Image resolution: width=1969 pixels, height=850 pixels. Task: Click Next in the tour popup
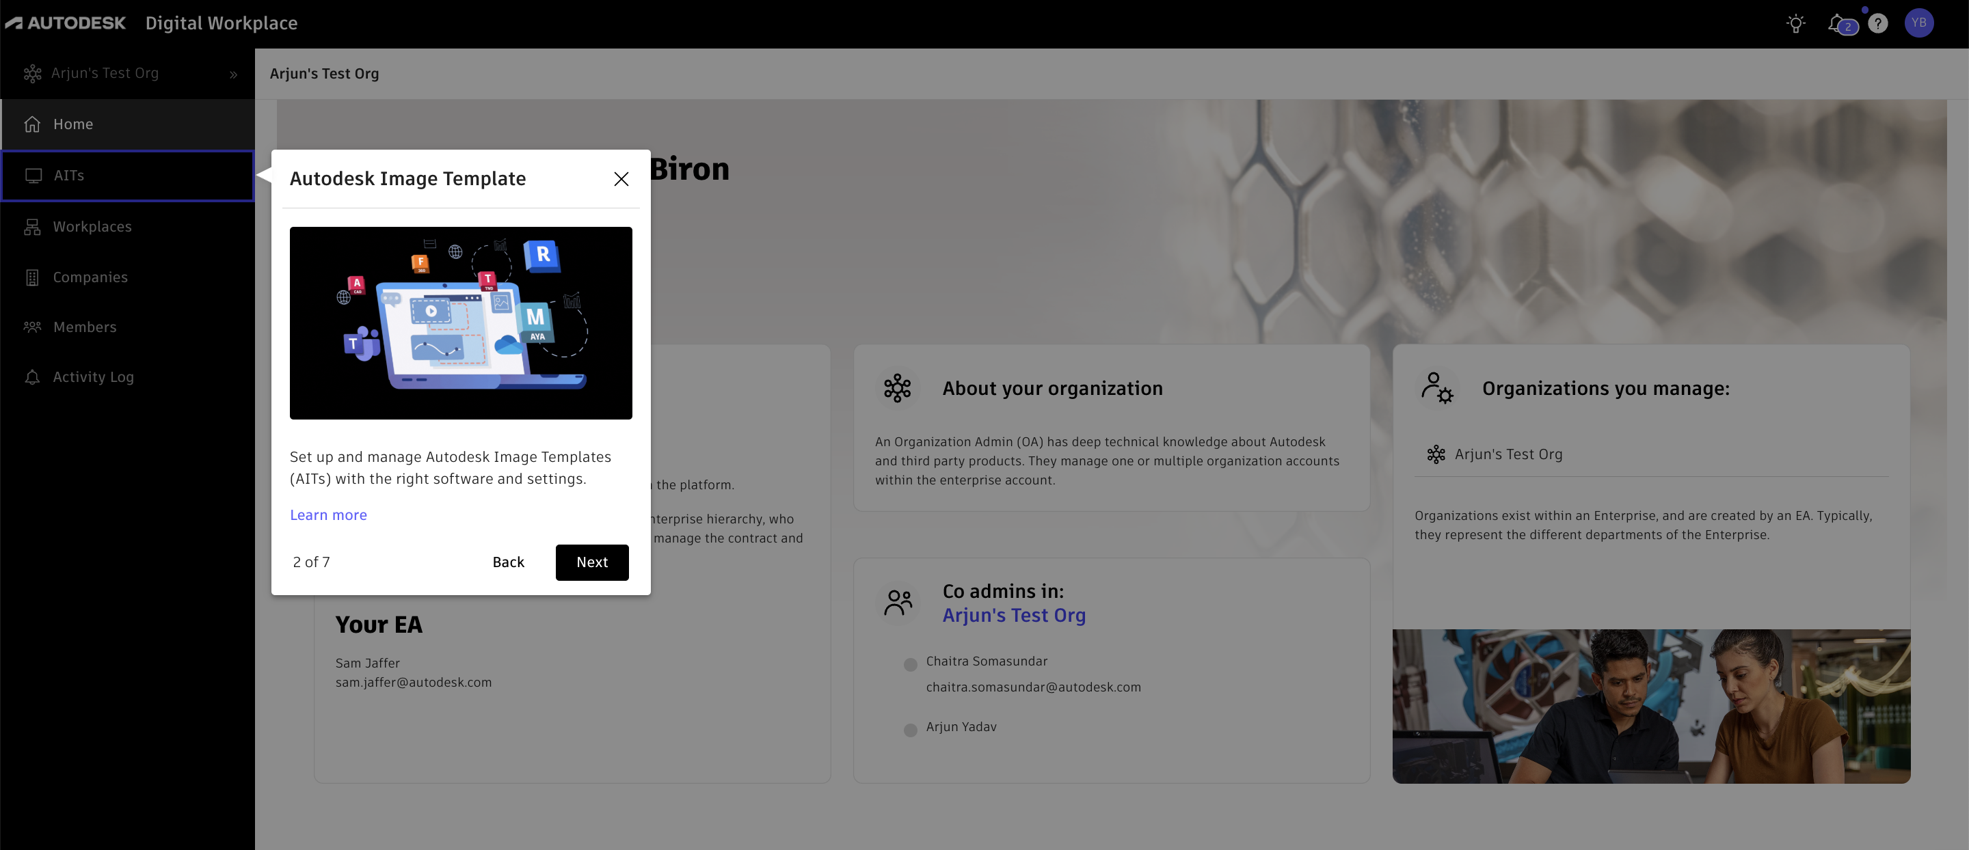(x=591, y=562)
